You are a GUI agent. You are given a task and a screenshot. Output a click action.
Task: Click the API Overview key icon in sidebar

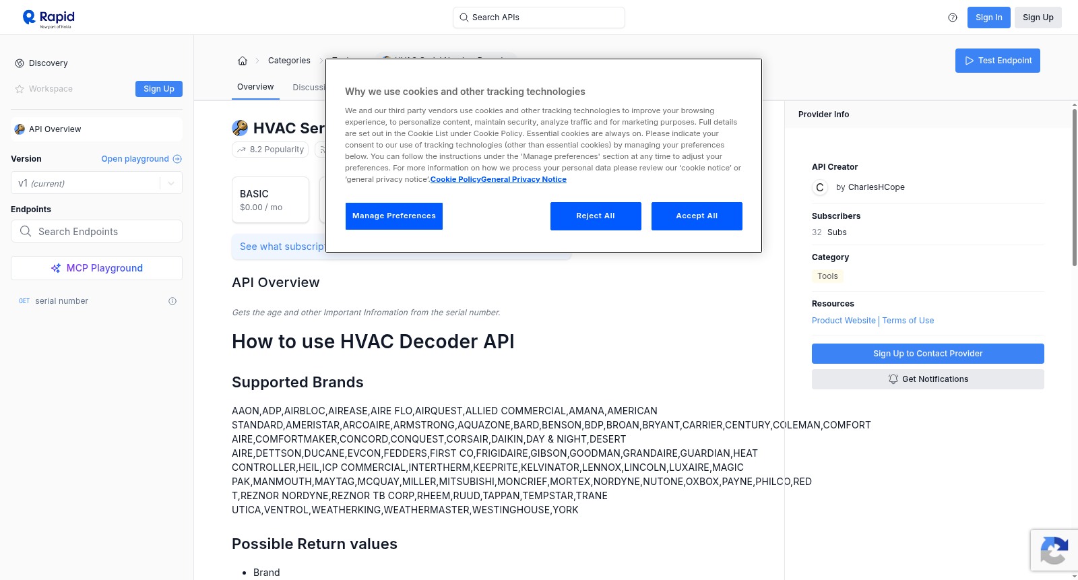coord(20,129)
